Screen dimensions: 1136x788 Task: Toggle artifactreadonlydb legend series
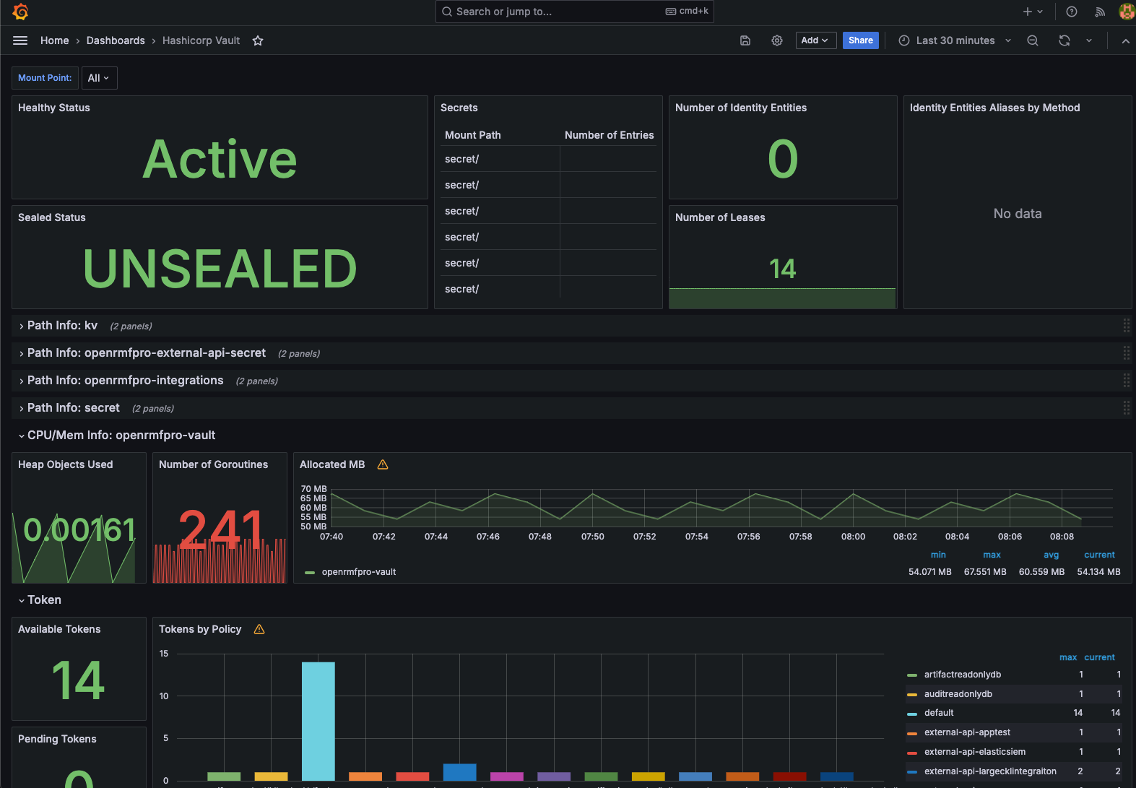click(963, 675)
